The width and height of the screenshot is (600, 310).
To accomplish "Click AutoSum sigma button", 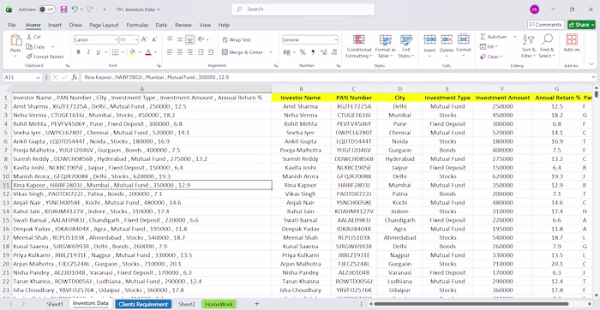I will point(493,37).
